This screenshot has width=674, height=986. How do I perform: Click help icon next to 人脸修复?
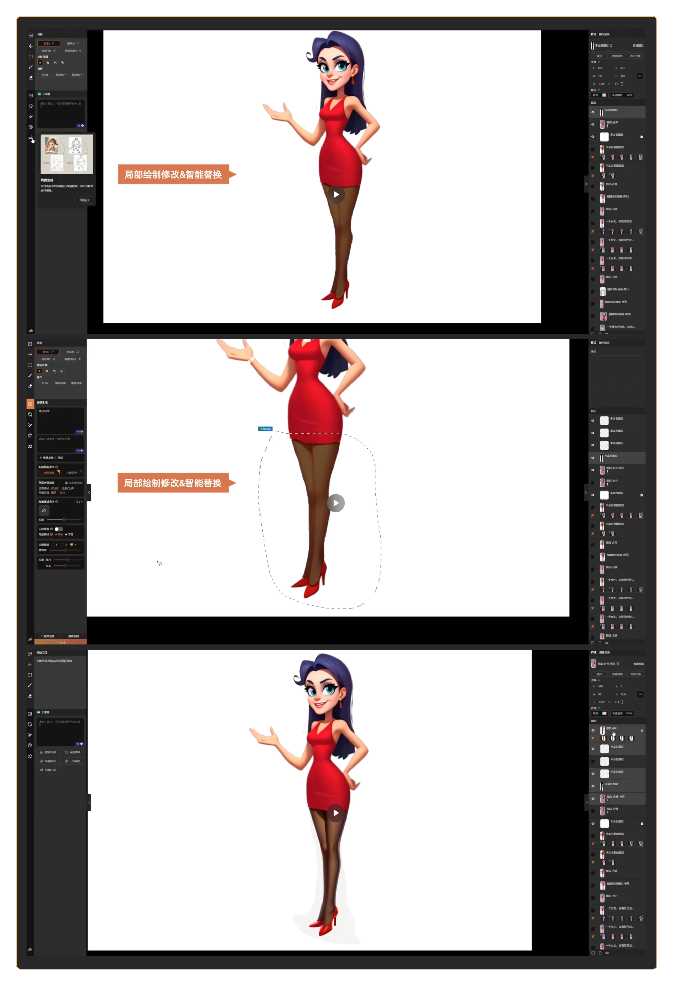pos(52,529)
